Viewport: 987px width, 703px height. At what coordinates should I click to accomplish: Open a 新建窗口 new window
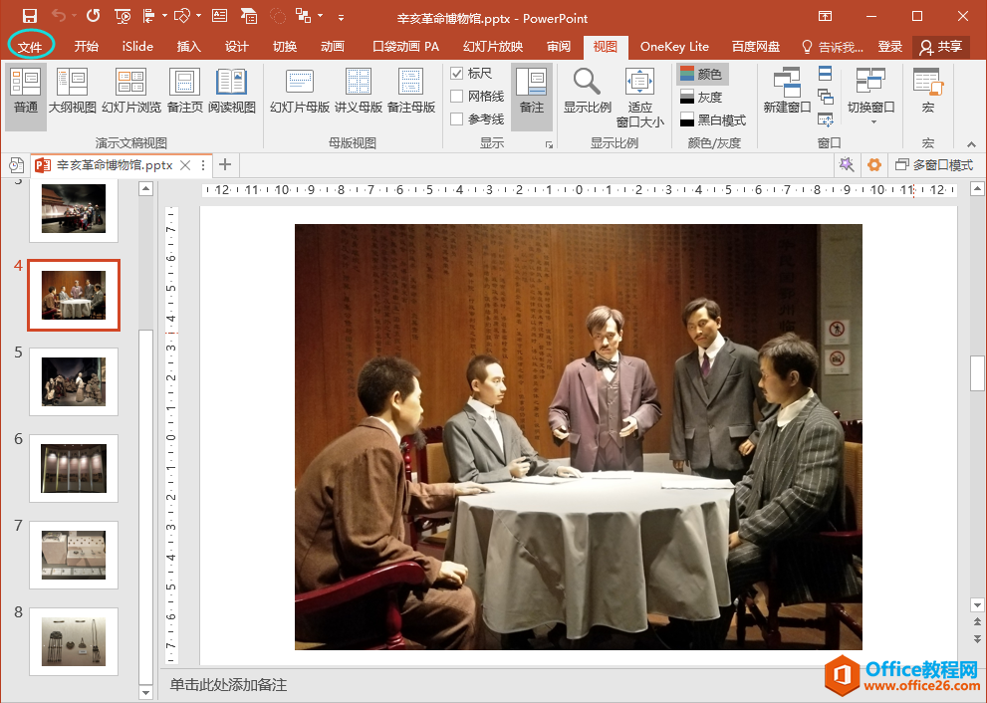pos(787,92)
